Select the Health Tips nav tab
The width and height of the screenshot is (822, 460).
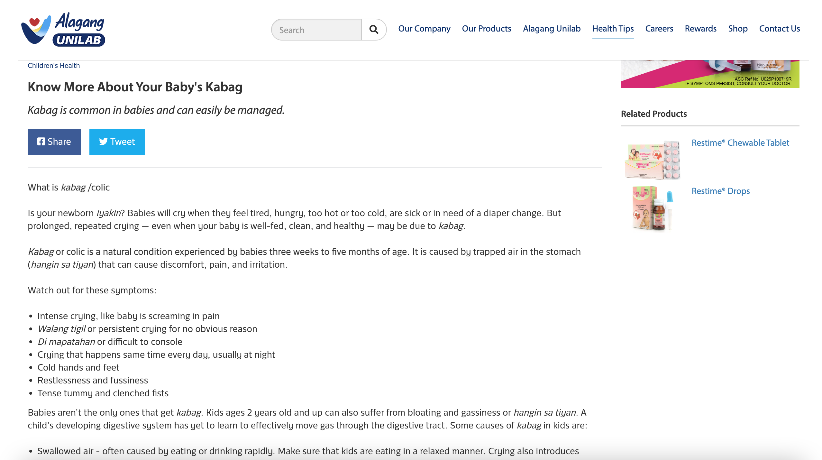pyautogui.click(x=613, y=29)
